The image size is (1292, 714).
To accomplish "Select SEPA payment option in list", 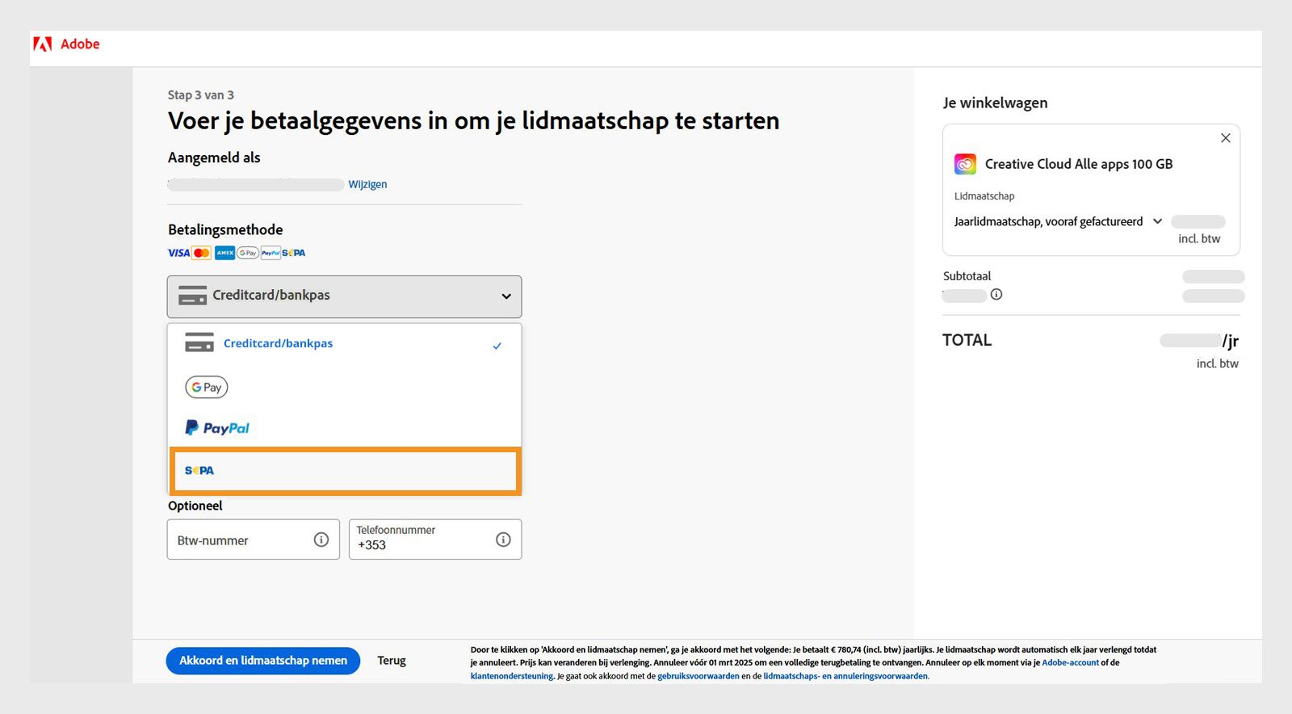I will pyautogui.click(x=344, y=471).
